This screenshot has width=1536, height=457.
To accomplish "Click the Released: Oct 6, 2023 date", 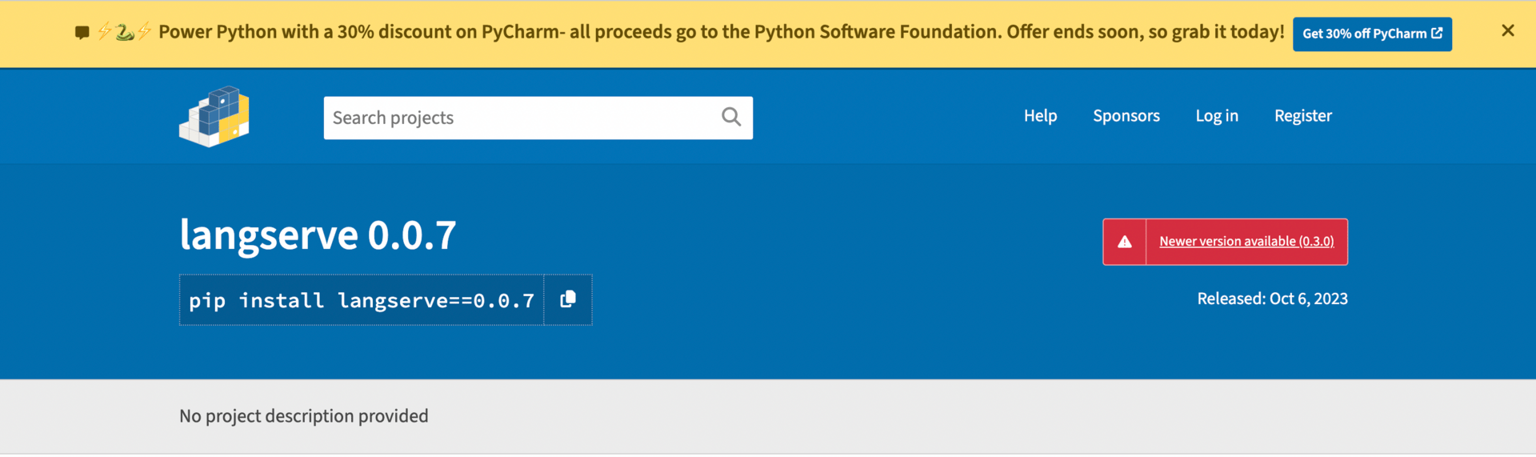I will pyautogui.click(x=1271, y=299).
